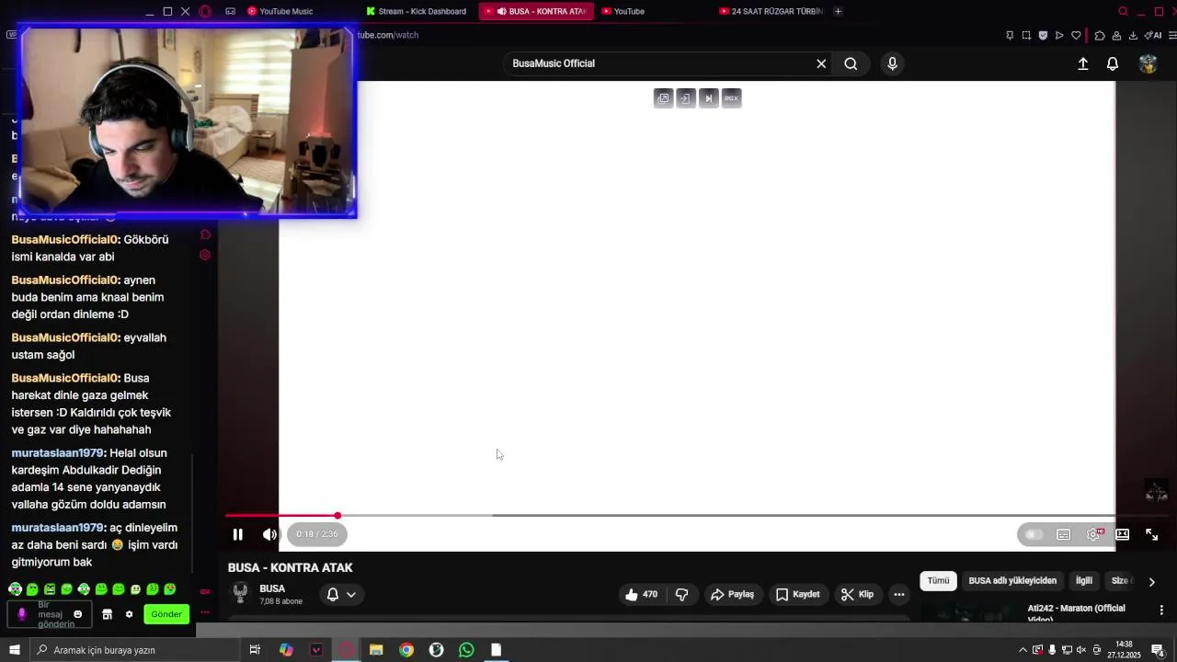
Task: Create a clip with Klip button
Action: click(x=857, y=595)
